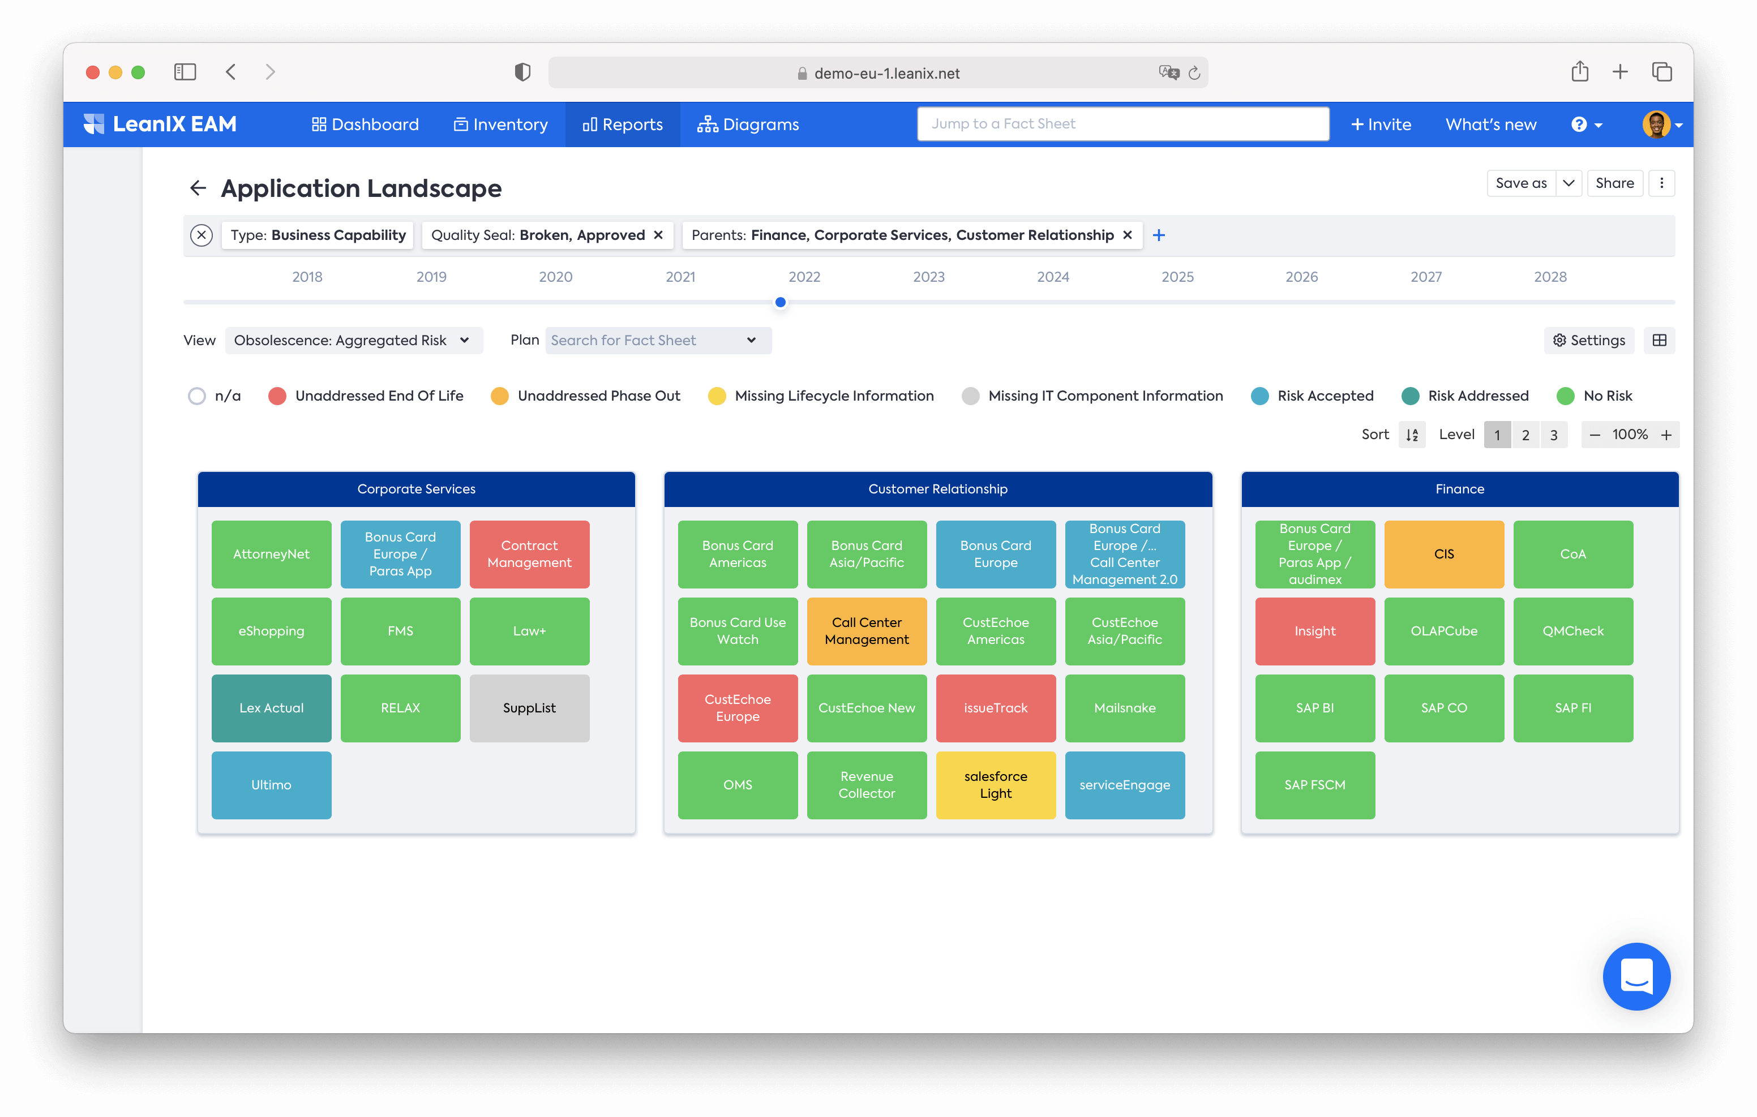Toggle Unaddressed End Of Life legend
1757x1117 pixels.
[366, 396]
